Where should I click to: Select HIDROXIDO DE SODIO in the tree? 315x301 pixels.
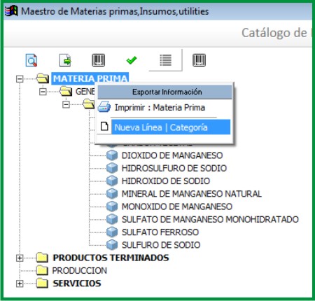[x=166, y=181]
